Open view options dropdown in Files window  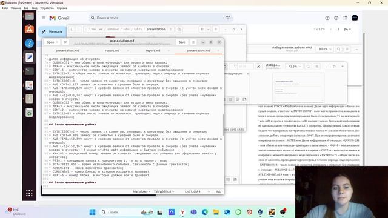[x=208, y=29]
